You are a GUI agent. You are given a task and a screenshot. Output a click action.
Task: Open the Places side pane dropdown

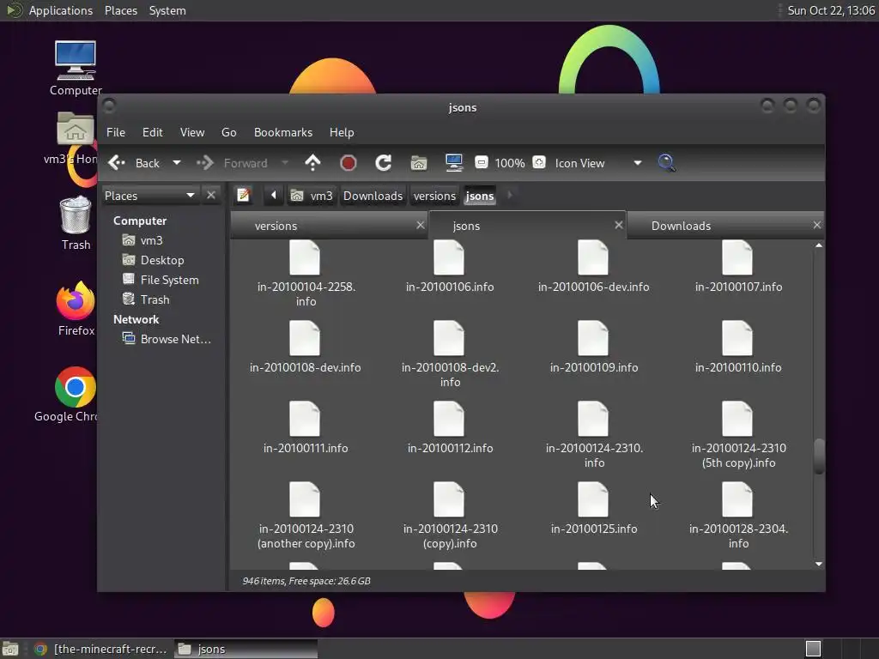click(x=149, y=195)
